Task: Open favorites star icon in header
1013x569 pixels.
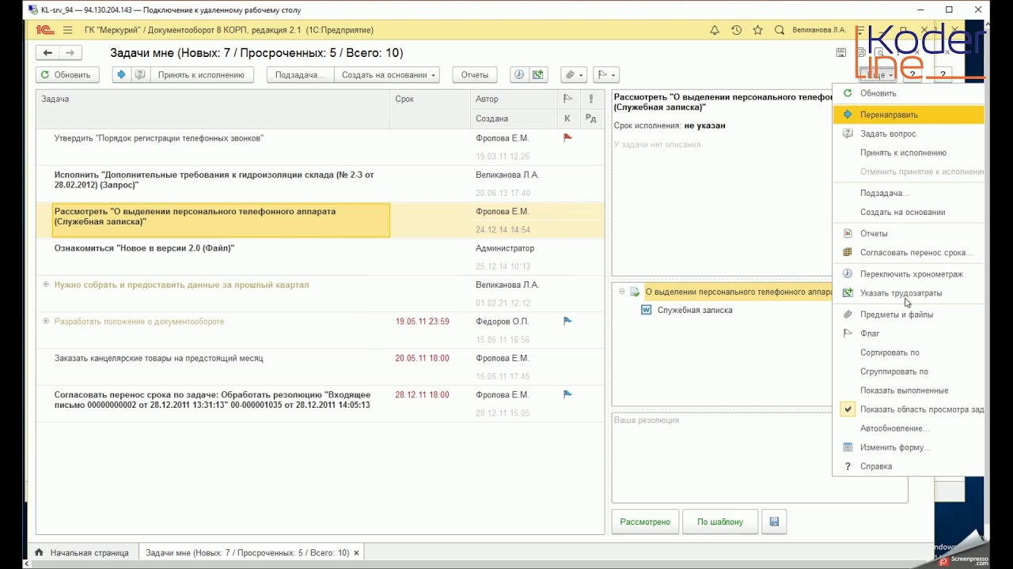Action: point(757,30)
